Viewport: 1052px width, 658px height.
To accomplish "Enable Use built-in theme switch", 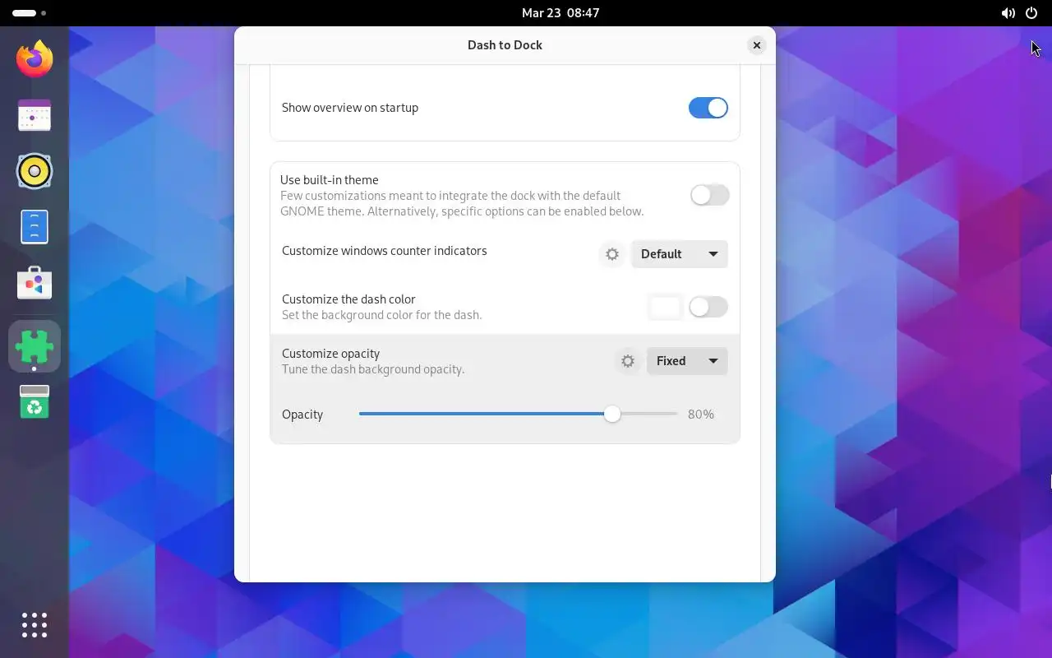I will tap(709, 195).
